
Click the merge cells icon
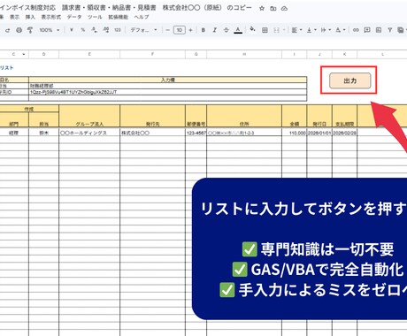click(x=276, y=30)
